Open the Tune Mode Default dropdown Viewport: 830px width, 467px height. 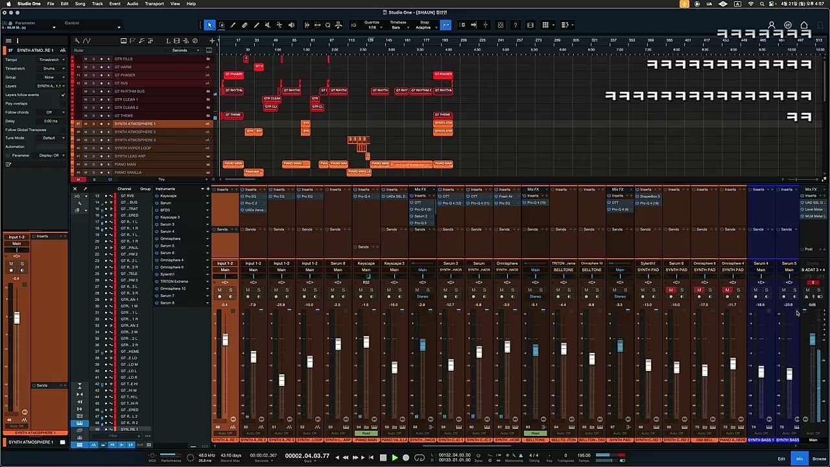click(x=53, y=138)
